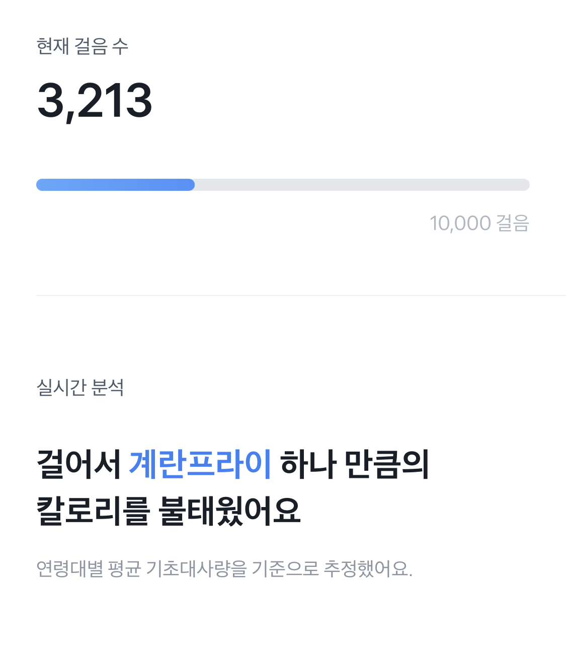This screenshot has width=566, height=645.
Task: Click the word "걸어서" in the headline
Action: 78,464
